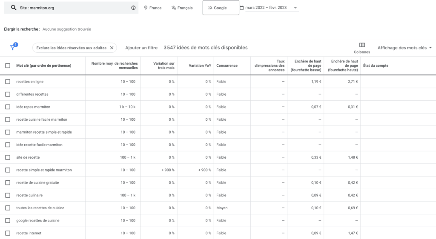Image resolution: width=436 pixels, height=239 pixels.
Task: Click the filter funnel icon
Action: point(13,48)
